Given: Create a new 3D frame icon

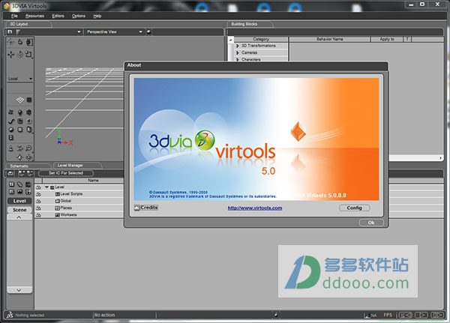Looking at the screenshot, I should point(28,112).
